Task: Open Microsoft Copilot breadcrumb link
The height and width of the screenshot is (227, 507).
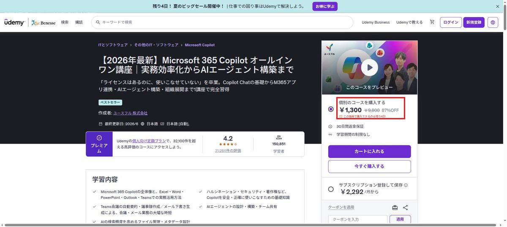Action: point(200,45)
